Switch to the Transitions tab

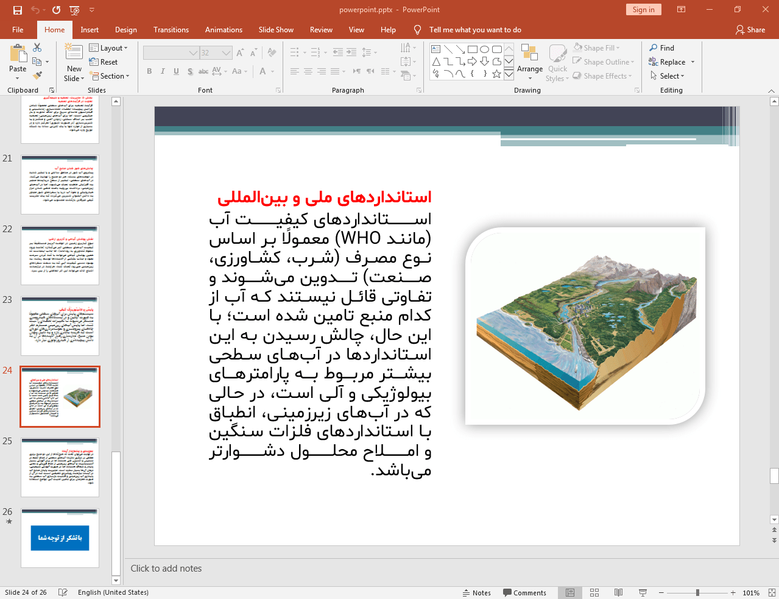(x=171, y=30)
